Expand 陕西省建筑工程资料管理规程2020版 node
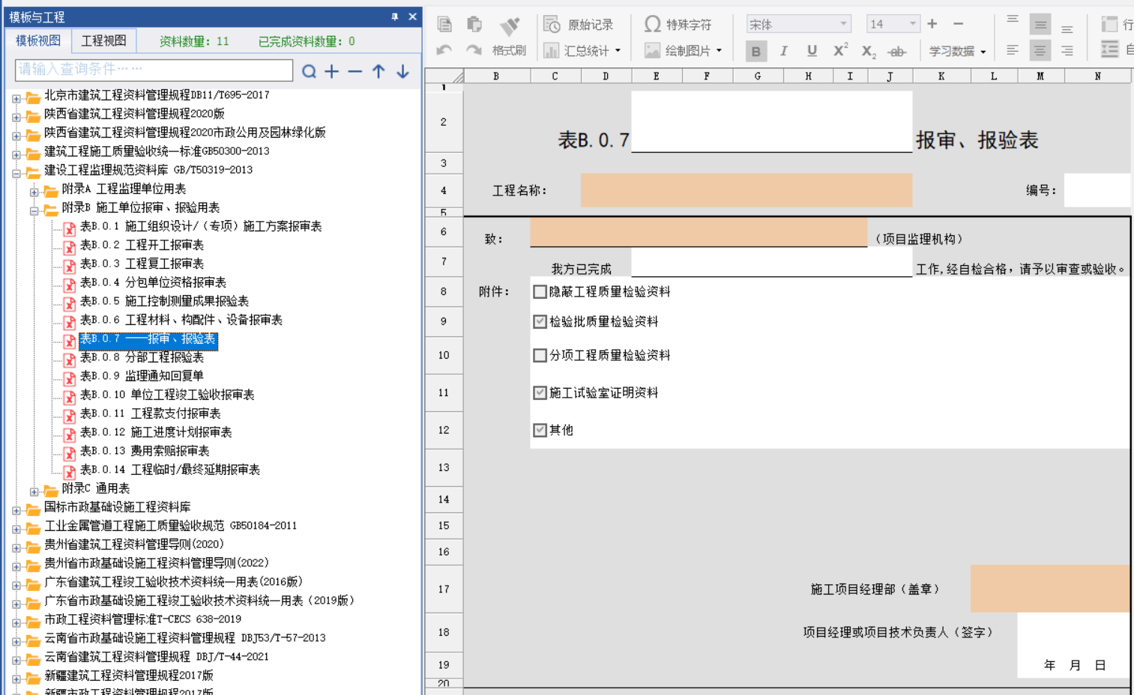The width and height of the screenshot is (1134, 695). (16, 117)
